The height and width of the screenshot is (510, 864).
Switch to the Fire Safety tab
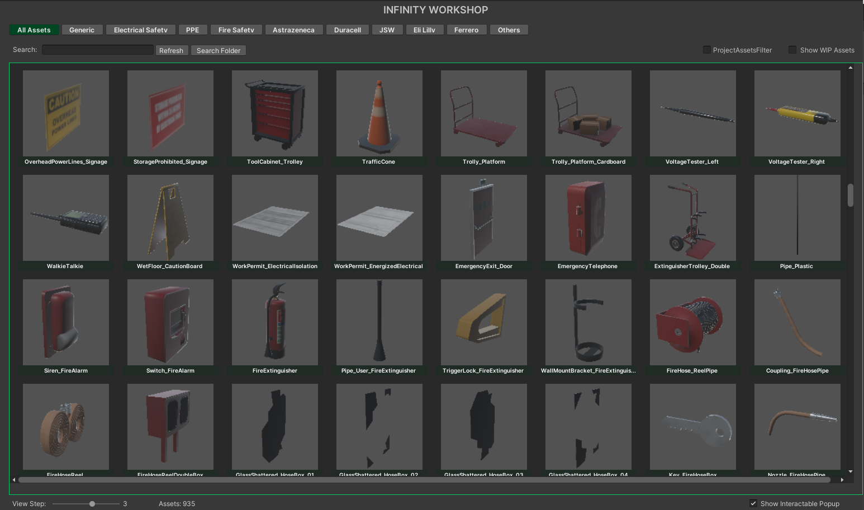236,30
